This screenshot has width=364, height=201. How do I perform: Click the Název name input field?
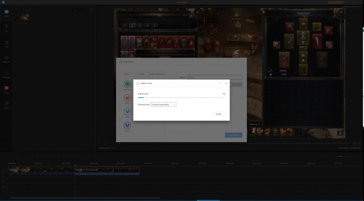click(x=215, y=77)
